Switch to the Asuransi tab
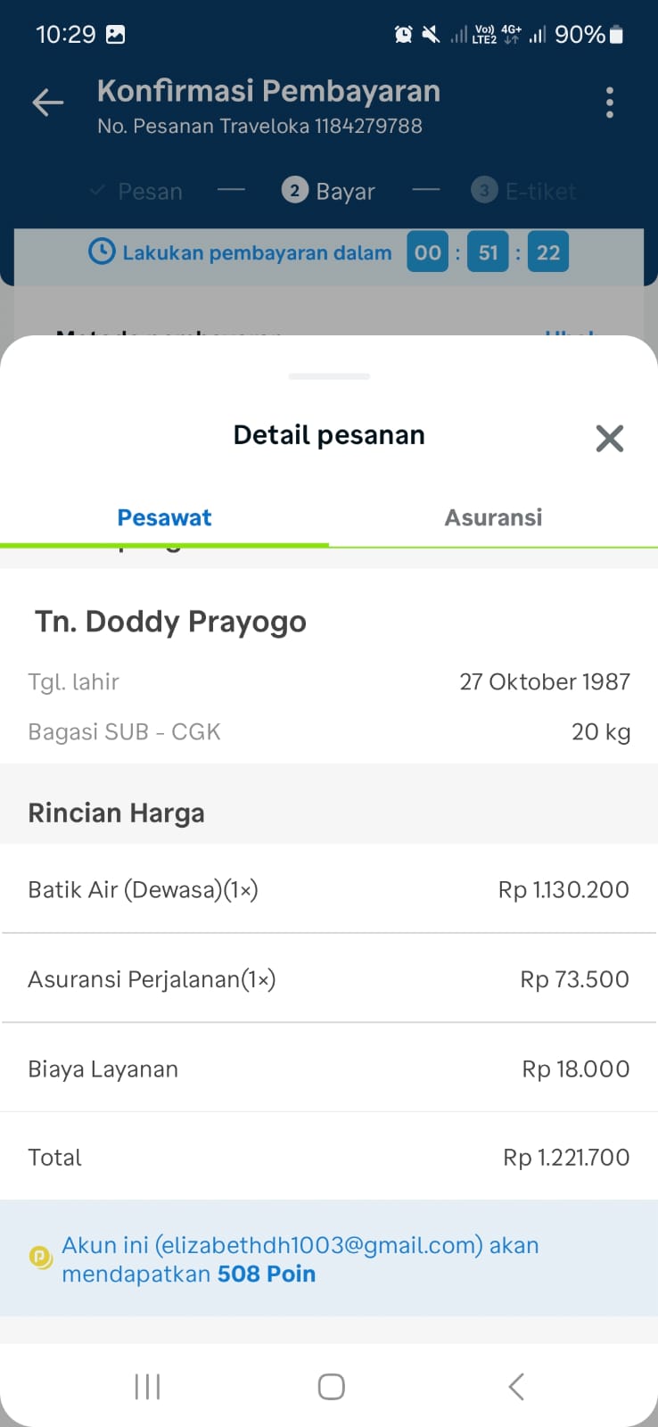Image resolution: width=658 pixels, height=1427 pixels. pos(493,517)
